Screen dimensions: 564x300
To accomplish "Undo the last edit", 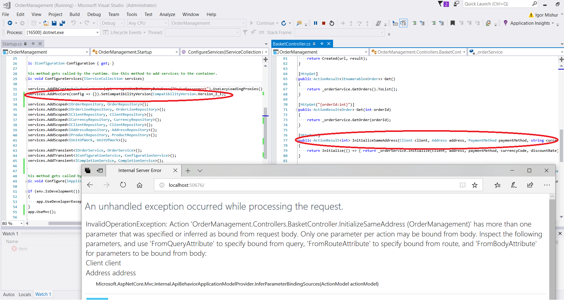I will click(x=73, y=23).
